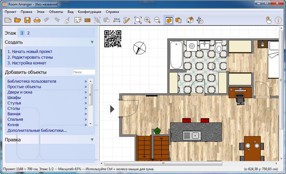
Task: Open the Вид menu
Action: pyautogui.click(x=71, y=12)
